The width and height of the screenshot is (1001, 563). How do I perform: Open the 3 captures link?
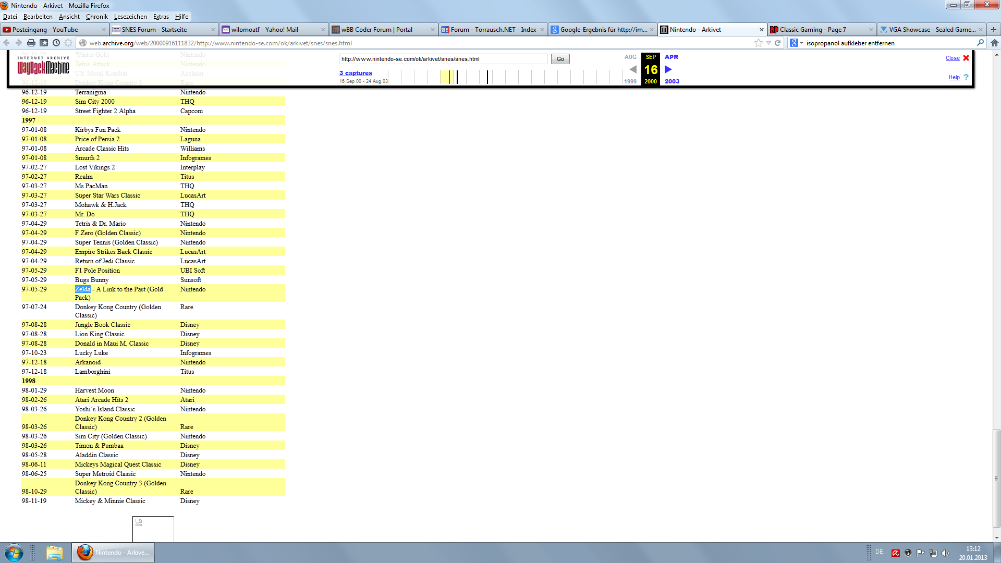(x=356, y=73)
